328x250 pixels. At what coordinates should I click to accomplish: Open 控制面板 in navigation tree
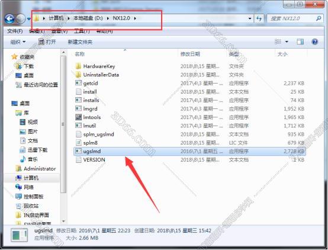[30, 197]
